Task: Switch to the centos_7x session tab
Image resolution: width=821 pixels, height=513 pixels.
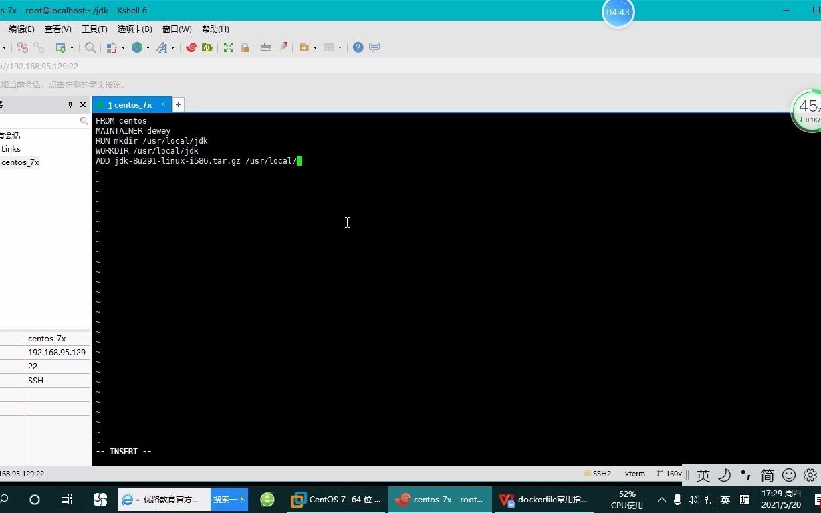Action: pos(129,104)
